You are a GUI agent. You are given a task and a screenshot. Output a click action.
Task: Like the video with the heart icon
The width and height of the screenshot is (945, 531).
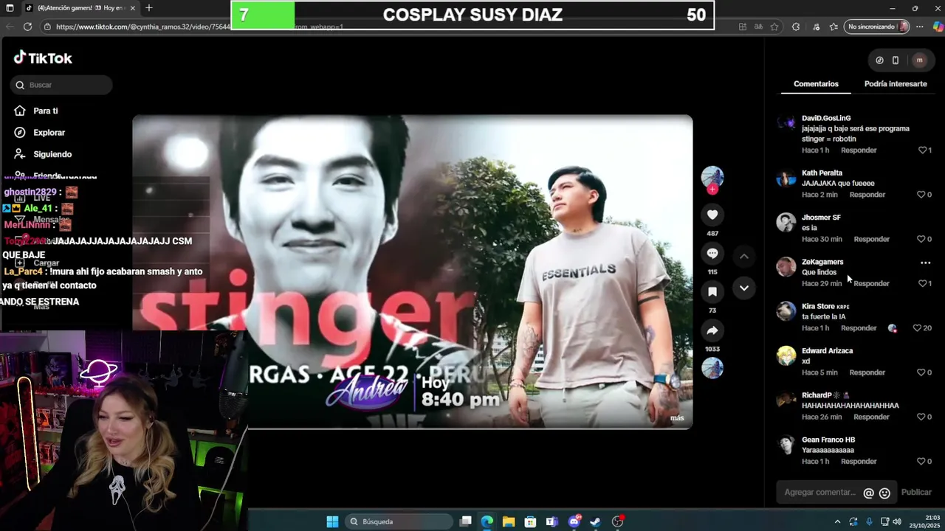[712, 215]
